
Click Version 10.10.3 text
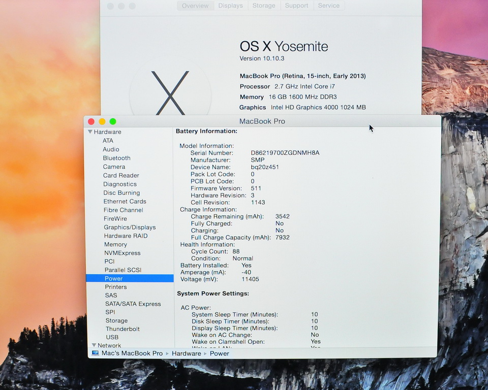coord(262,58)
